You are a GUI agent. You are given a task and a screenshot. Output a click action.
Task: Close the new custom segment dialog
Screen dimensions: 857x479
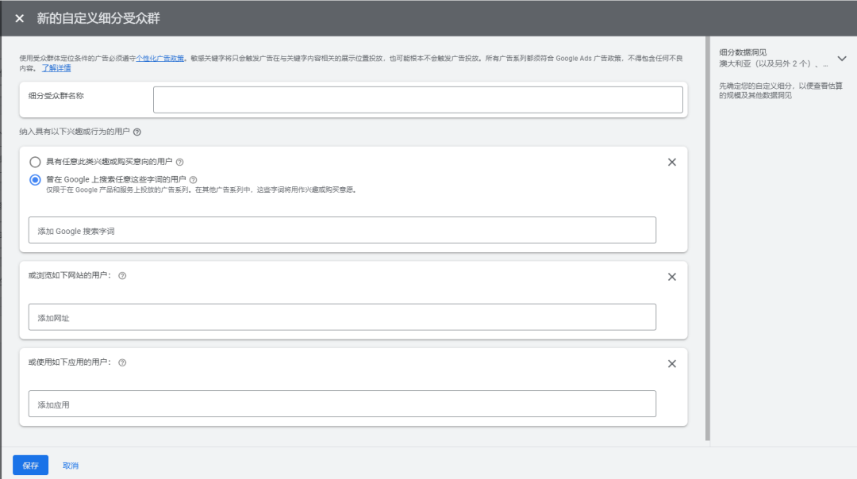(x=20, y=18)
